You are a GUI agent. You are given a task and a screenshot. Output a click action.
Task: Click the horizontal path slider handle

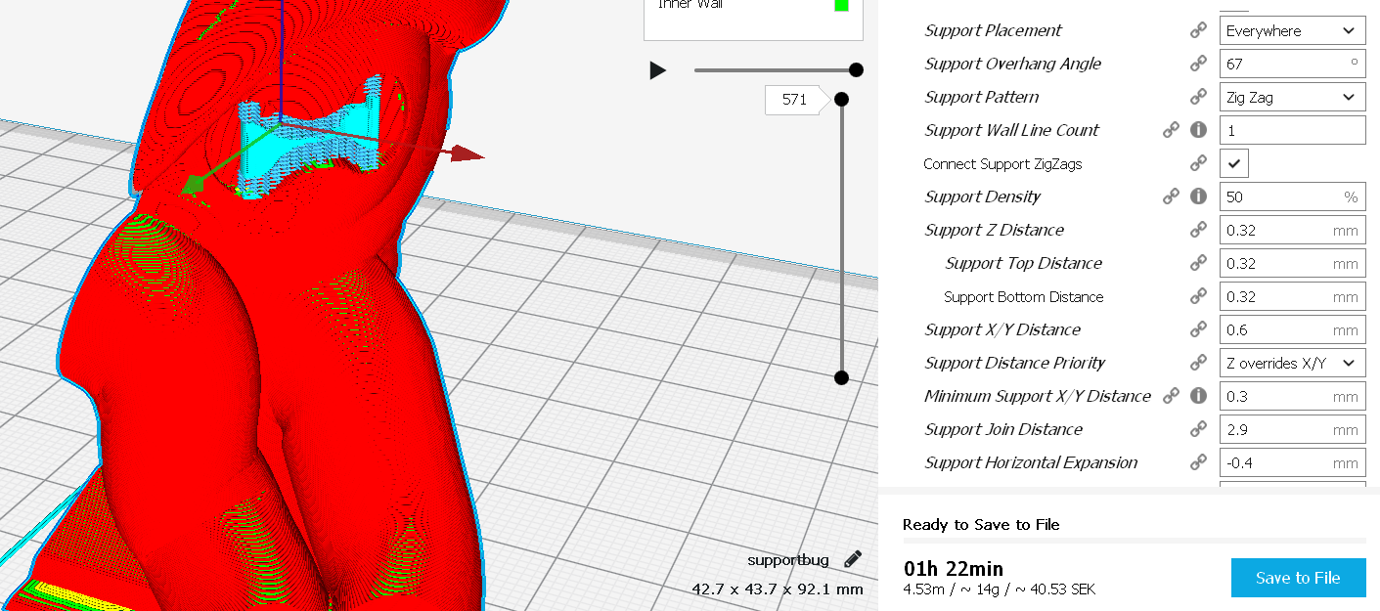click(x=856, y=69)
